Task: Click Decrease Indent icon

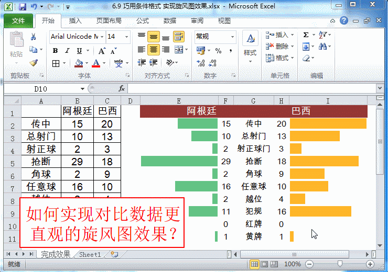Action: point(141,63)
